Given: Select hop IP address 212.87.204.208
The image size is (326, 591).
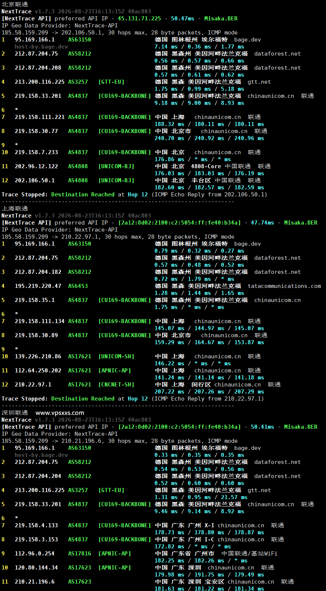Looking at the screenshot, I should [38, 68].
